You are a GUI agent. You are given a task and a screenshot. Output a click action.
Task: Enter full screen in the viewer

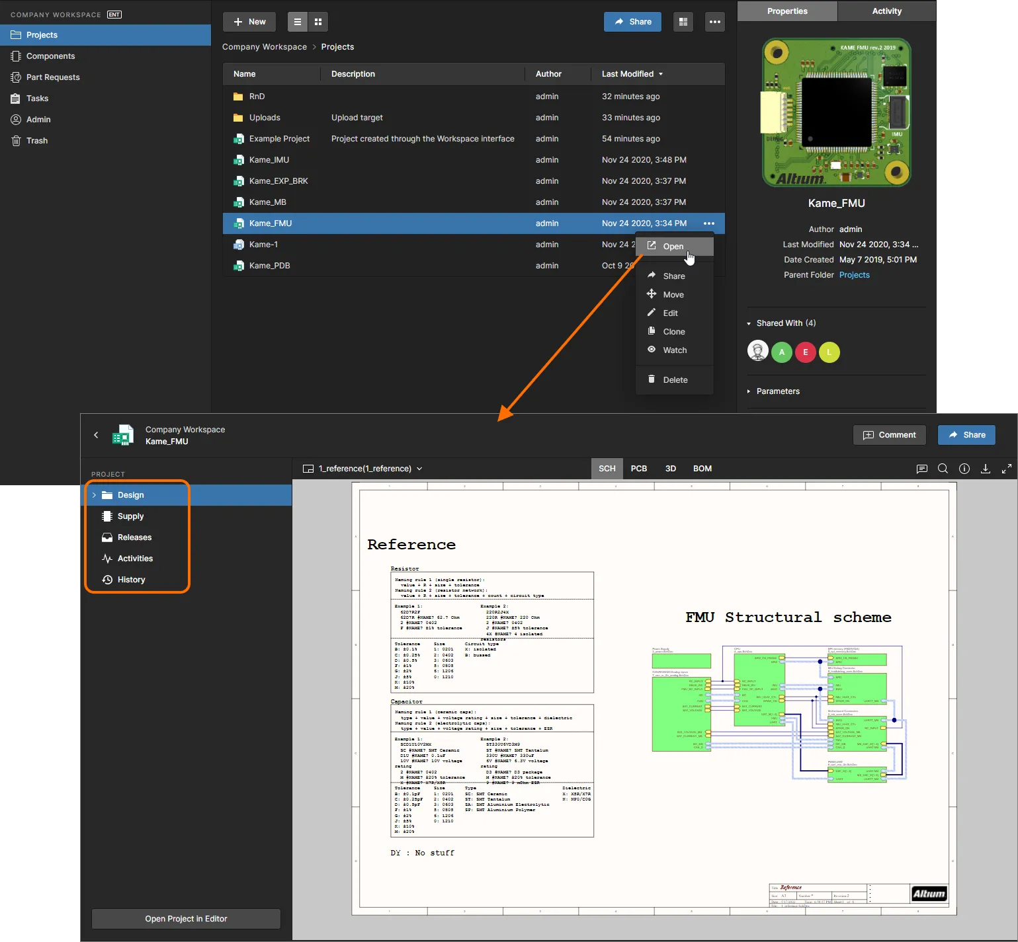click(1007, 469)
